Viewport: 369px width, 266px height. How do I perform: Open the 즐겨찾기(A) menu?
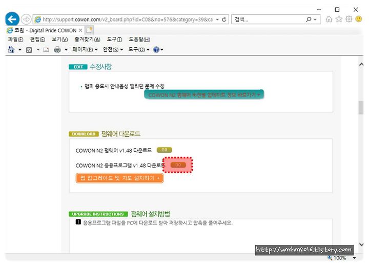coord(87,39)
